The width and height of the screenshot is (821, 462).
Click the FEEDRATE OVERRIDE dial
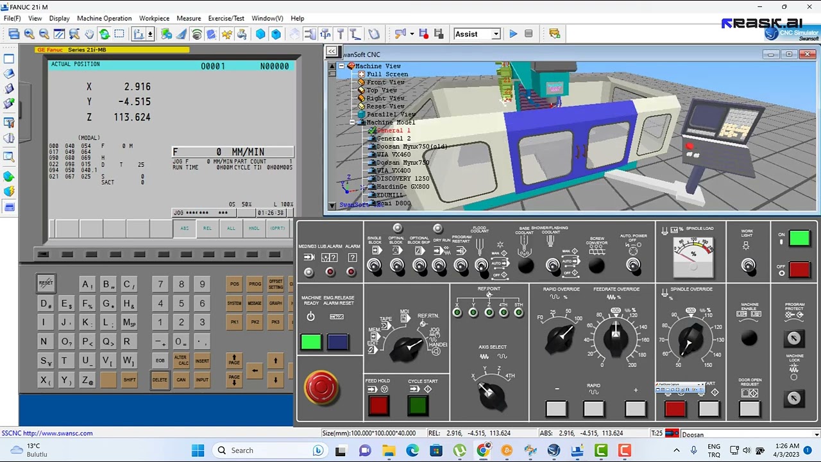(615, 338)
